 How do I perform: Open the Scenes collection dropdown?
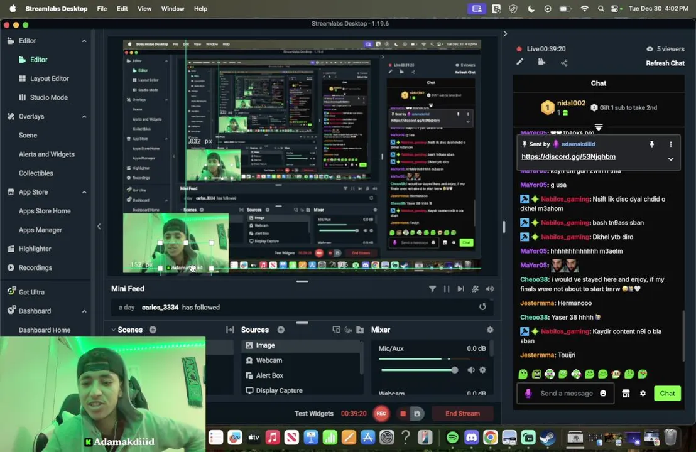tap(113, 330)
